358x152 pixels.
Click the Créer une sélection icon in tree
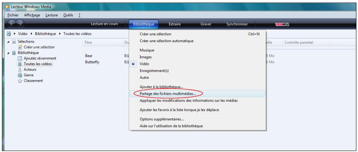tap(20, 47)
